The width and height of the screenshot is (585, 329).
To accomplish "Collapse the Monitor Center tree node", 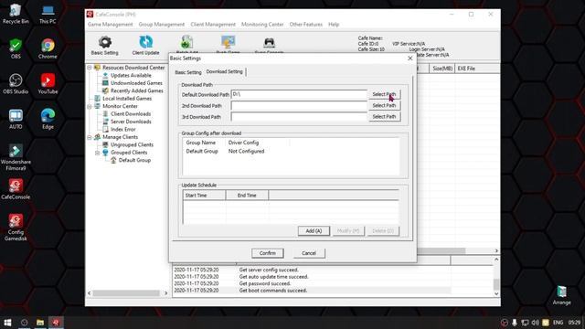I will [x=90, y=106].
